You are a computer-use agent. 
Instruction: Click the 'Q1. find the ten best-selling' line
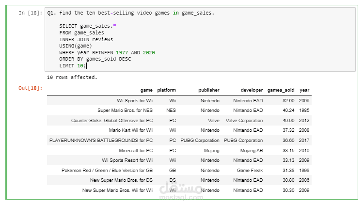coord(131,13)
